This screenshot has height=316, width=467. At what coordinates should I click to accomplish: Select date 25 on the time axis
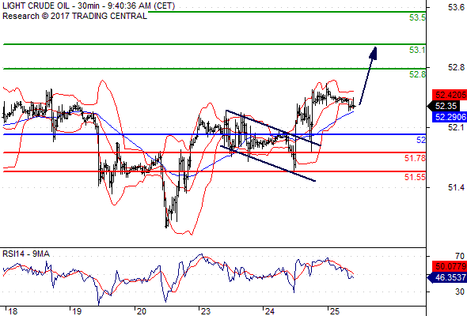point(335,311)
